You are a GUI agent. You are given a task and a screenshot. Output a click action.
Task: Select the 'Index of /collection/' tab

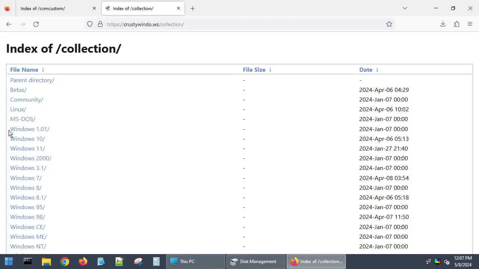pyautogui.click(x=143, y=8)
